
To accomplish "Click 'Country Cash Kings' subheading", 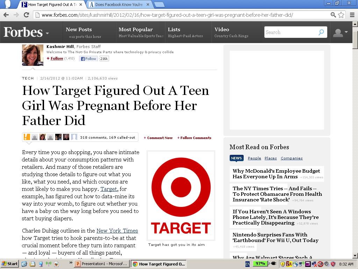I will (x=231, y=36).
